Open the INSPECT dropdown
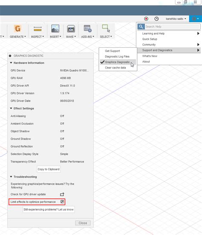The width and height of the screenshot is (202, 235). (x=38, y=37)
